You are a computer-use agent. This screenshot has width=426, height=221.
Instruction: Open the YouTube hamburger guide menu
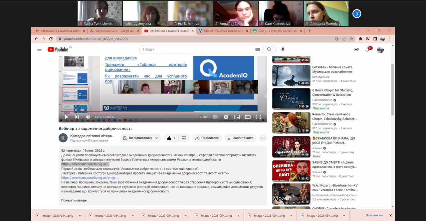point(39,50)
